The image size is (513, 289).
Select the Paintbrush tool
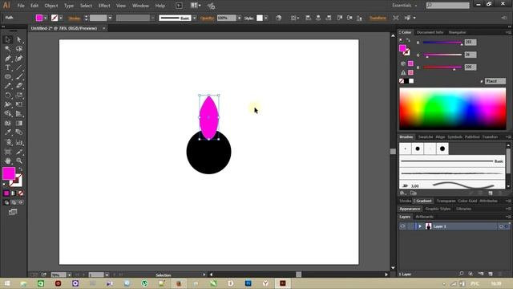[x=19, y=77]
